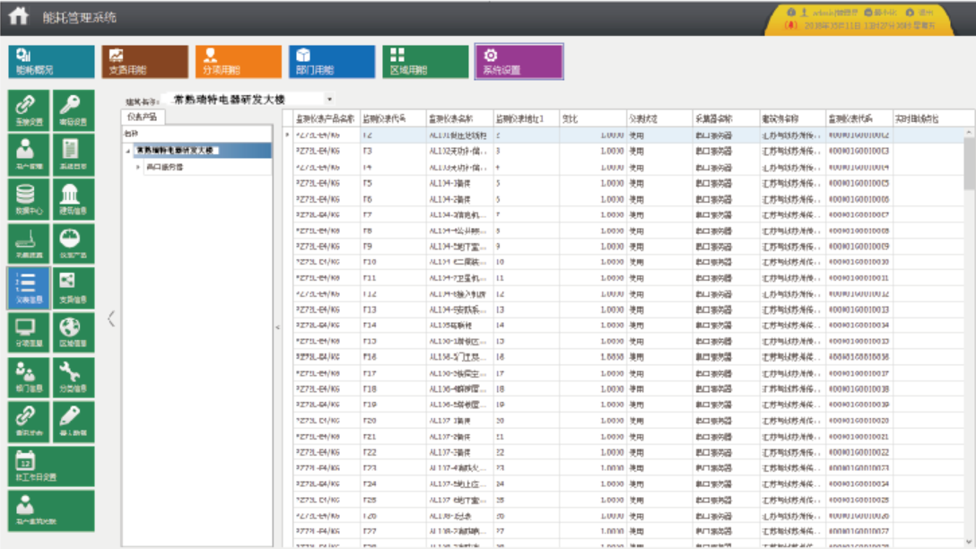The image size is (976, 549).
Task: Open the router device icon tile
Action: (x=28, y=244)
